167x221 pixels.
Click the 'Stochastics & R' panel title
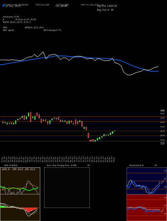[136, 165]
